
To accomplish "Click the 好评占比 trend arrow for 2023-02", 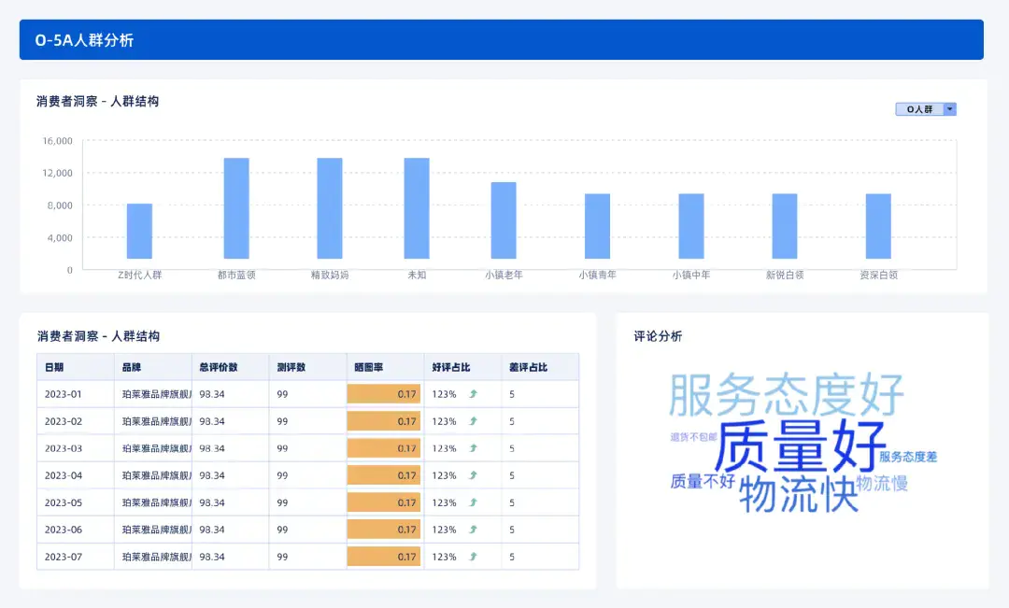I will click(x=473, y=421).
